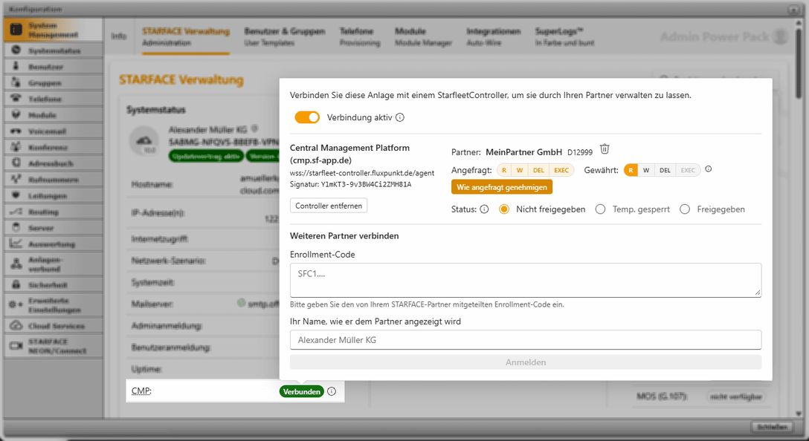Focus the Enrollment-Code text area
Viewport: 809px width, 441px height.
tap(525, 280)
